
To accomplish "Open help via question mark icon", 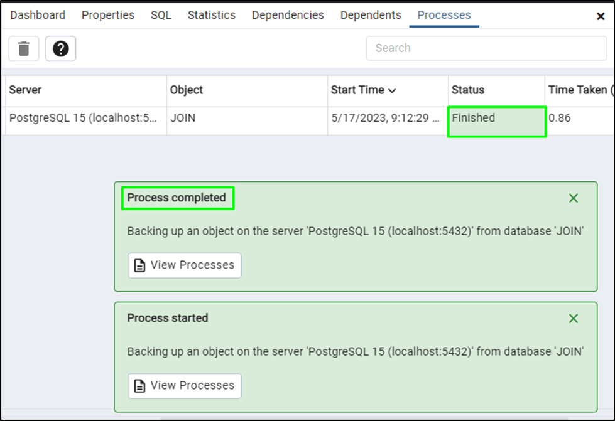I will click(x=61, y=49).
